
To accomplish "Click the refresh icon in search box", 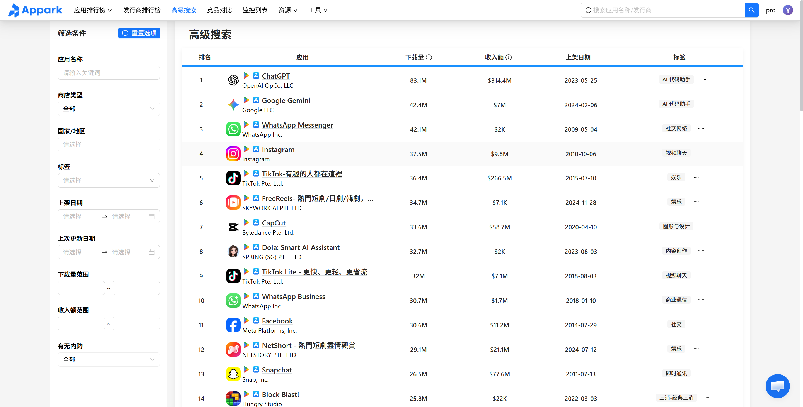I will [588, 10].
